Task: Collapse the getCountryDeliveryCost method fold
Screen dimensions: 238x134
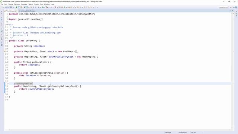Action: 8,83
